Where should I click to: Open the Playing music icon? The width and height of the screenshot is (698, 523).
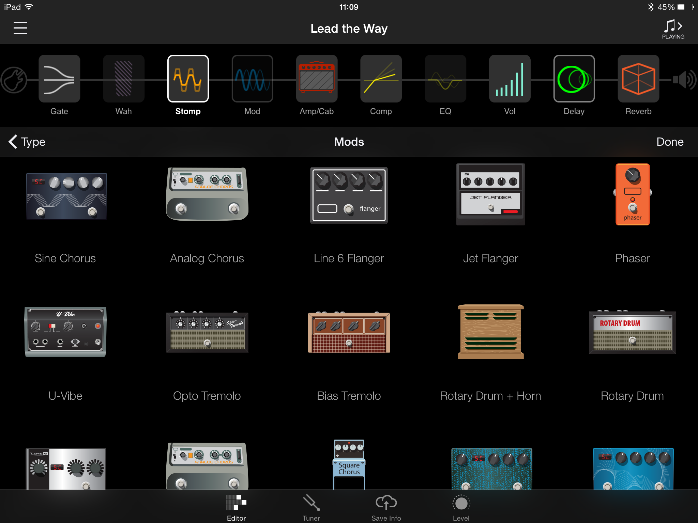pyautogui.click(x=673, y=29)
